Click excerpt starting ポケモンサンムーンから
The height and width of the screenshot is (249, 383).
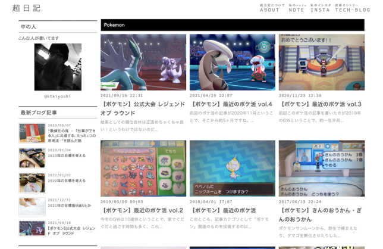318,232
